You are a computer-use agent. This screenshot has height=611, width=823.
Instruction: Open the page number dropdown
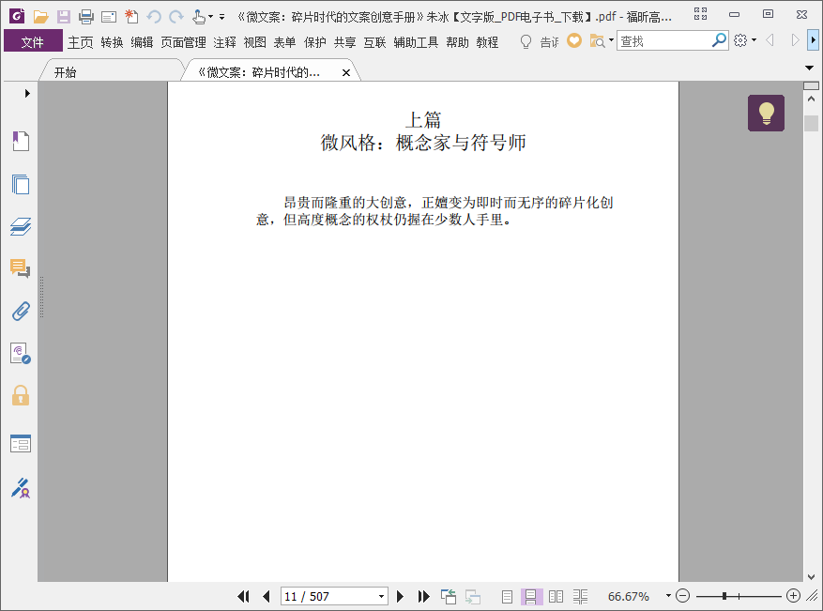click(x=382, y=596)
